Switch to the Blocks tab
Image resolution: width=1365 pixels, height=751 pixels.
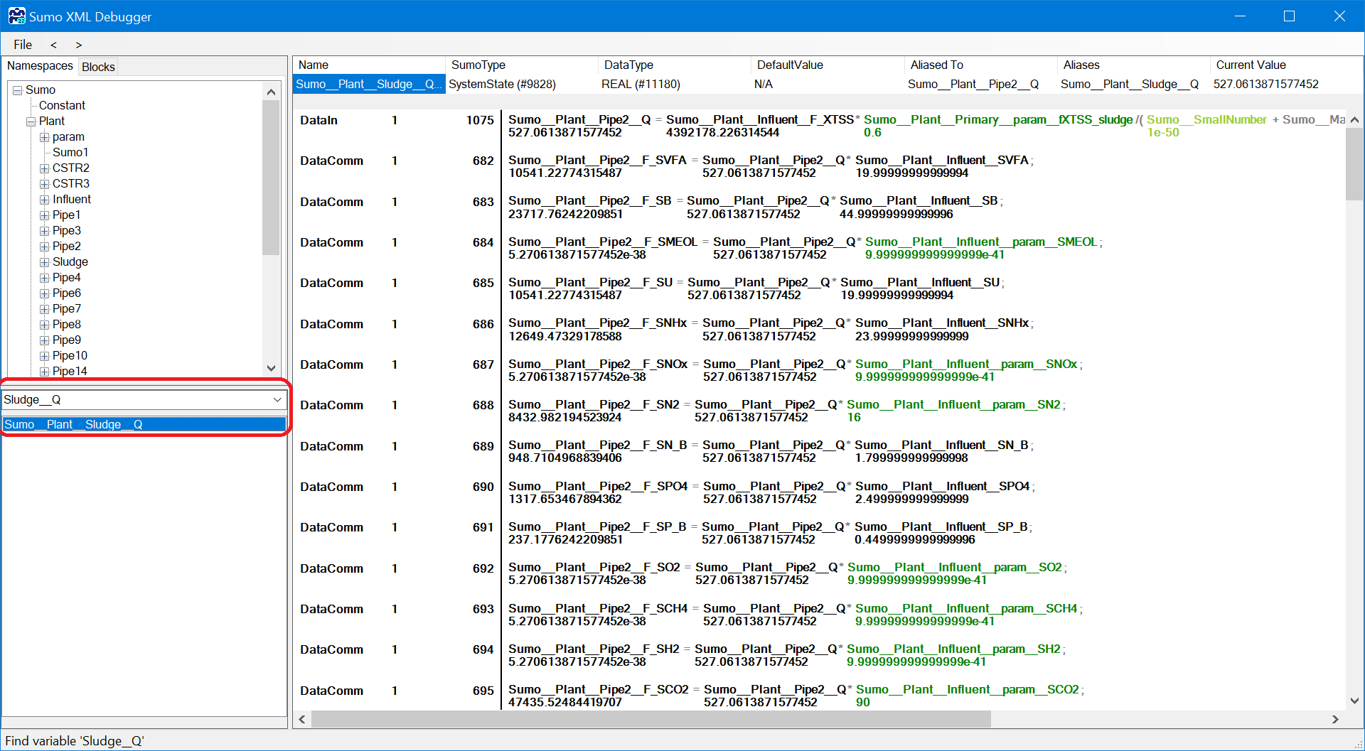(x=98, y=67)
